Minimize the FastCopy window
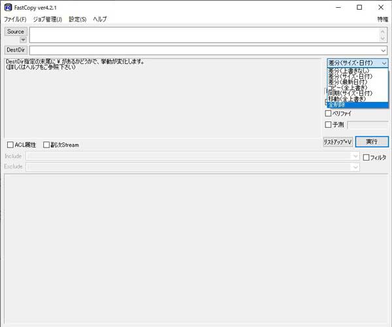 (x=338, y=7)
